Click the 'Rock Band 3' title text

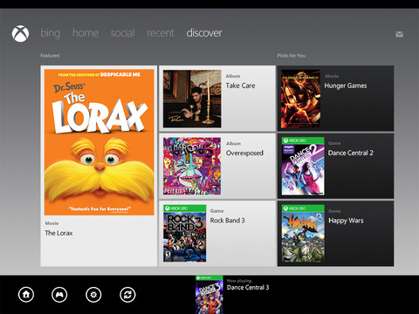(227, 221)
